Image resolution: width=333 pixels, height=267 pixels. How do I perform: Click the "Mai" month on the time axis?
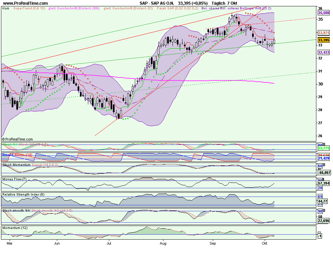coord(9,243)
